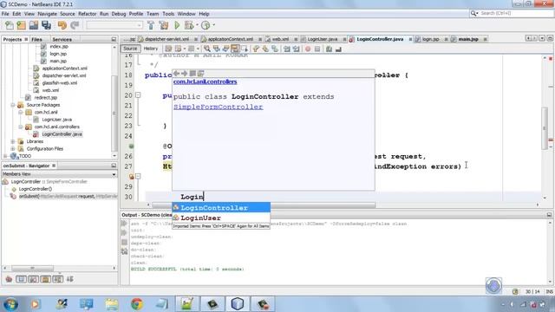Click the Profile Project toolbar icon
The image size is (555, 312).
[206, 25]
